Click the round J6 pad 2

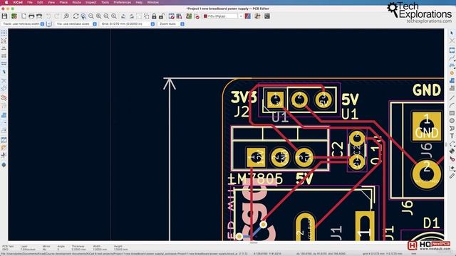pyautogui.click(x=427, y=174)
